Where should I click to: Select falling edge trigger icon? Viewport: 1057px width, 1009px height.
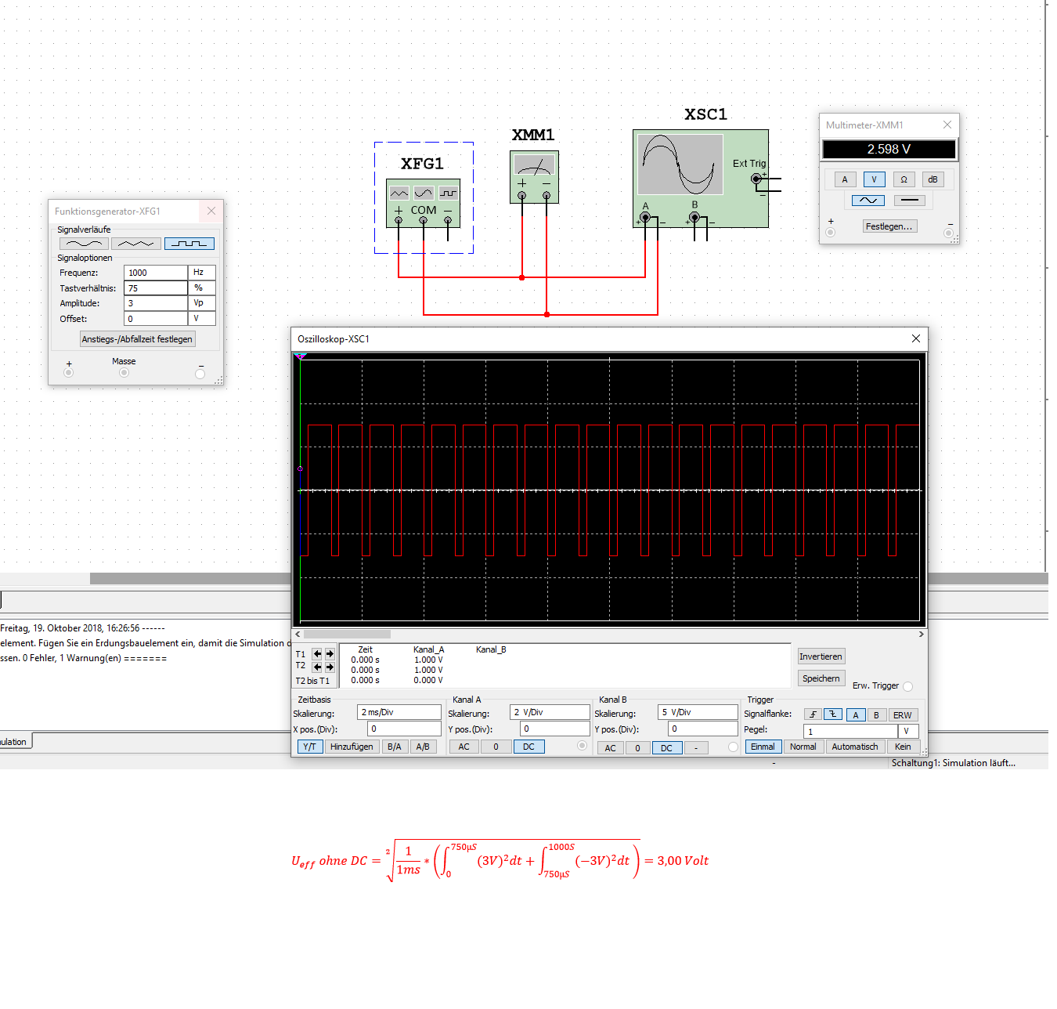[x=833, y=714]
